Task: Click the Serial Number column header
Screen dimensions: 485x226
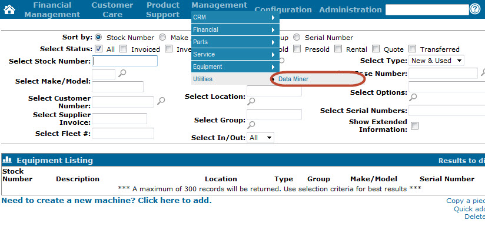Action: [x=447, y=179]
